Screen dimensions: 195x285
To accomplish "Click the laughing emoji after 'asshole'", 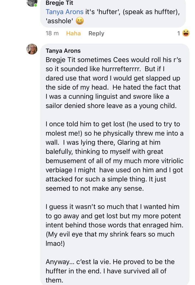I will tap(80, 21).
